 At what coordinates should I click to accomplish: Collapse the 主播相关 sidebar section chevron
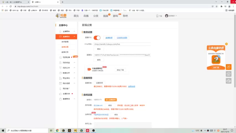click(74, 31)
